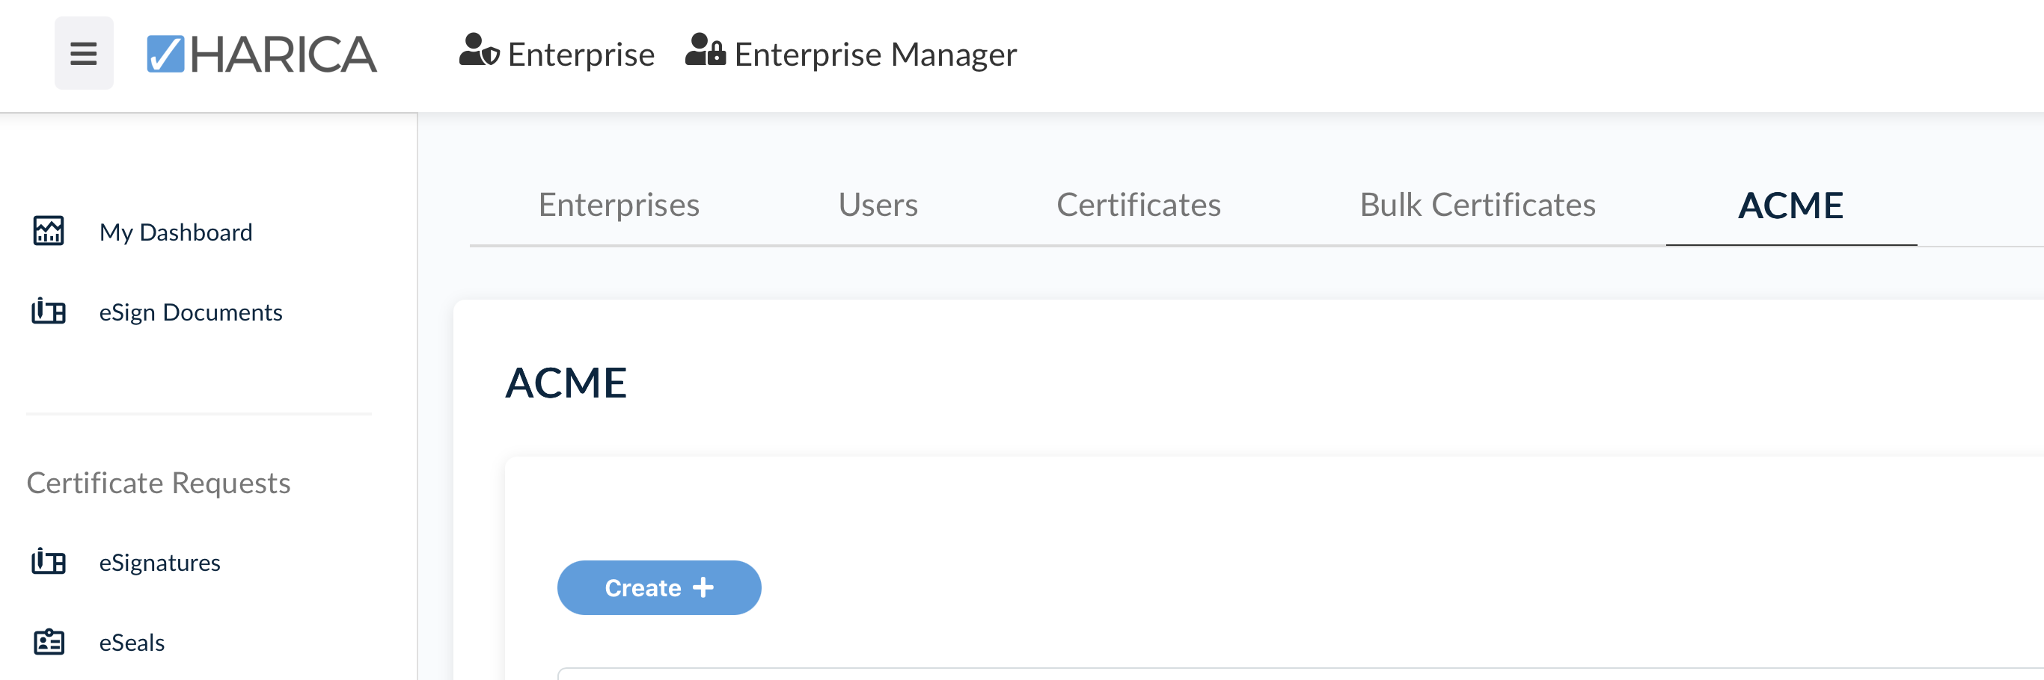
Task: Click the eSign Documents sidebar icon
Action: click(x=49, y=312)
